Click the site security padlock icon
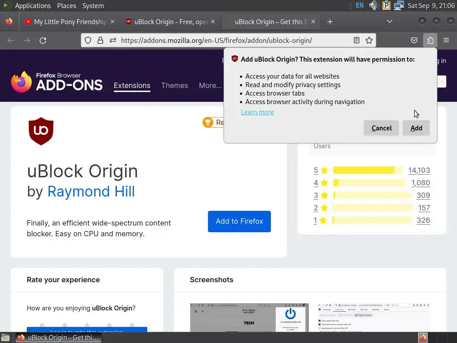 (x=100, y=40)
